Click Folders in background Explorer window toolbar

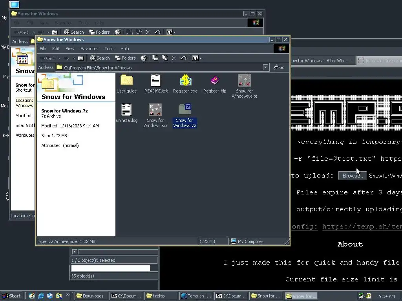coord(99,32)
